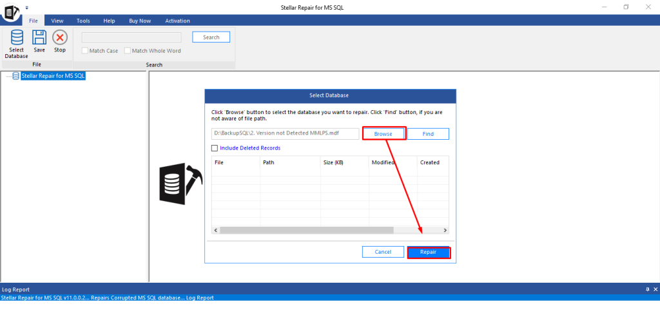This screenshot has width=660, height=333.
Task: Open the Help ribbon tab
Action: pyautogui.click(x=109, y=21)
